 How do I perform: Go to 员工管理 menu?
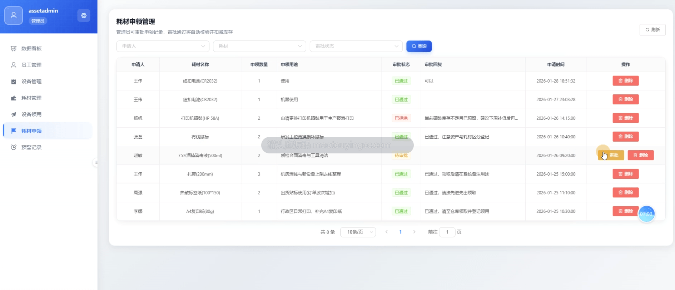click(48, 65)
